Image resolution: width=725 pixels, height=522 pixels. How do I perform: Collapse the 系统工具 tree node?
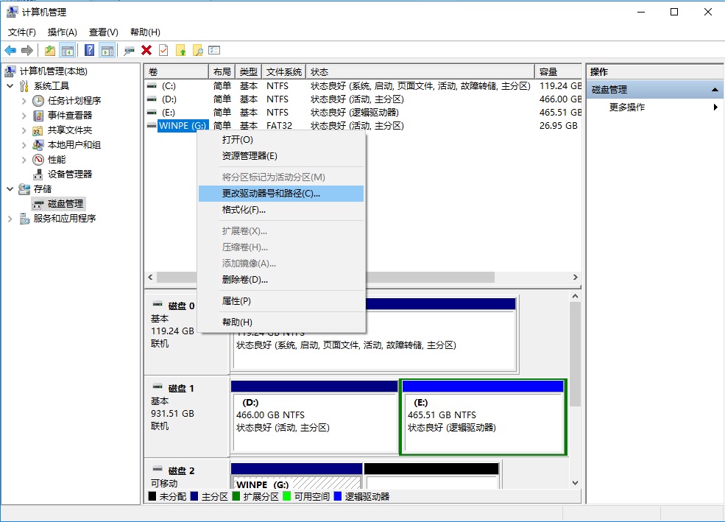10,86
